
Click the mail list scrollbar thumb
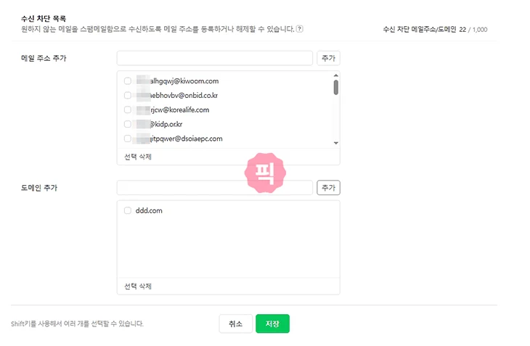click(x=335, y=88)
